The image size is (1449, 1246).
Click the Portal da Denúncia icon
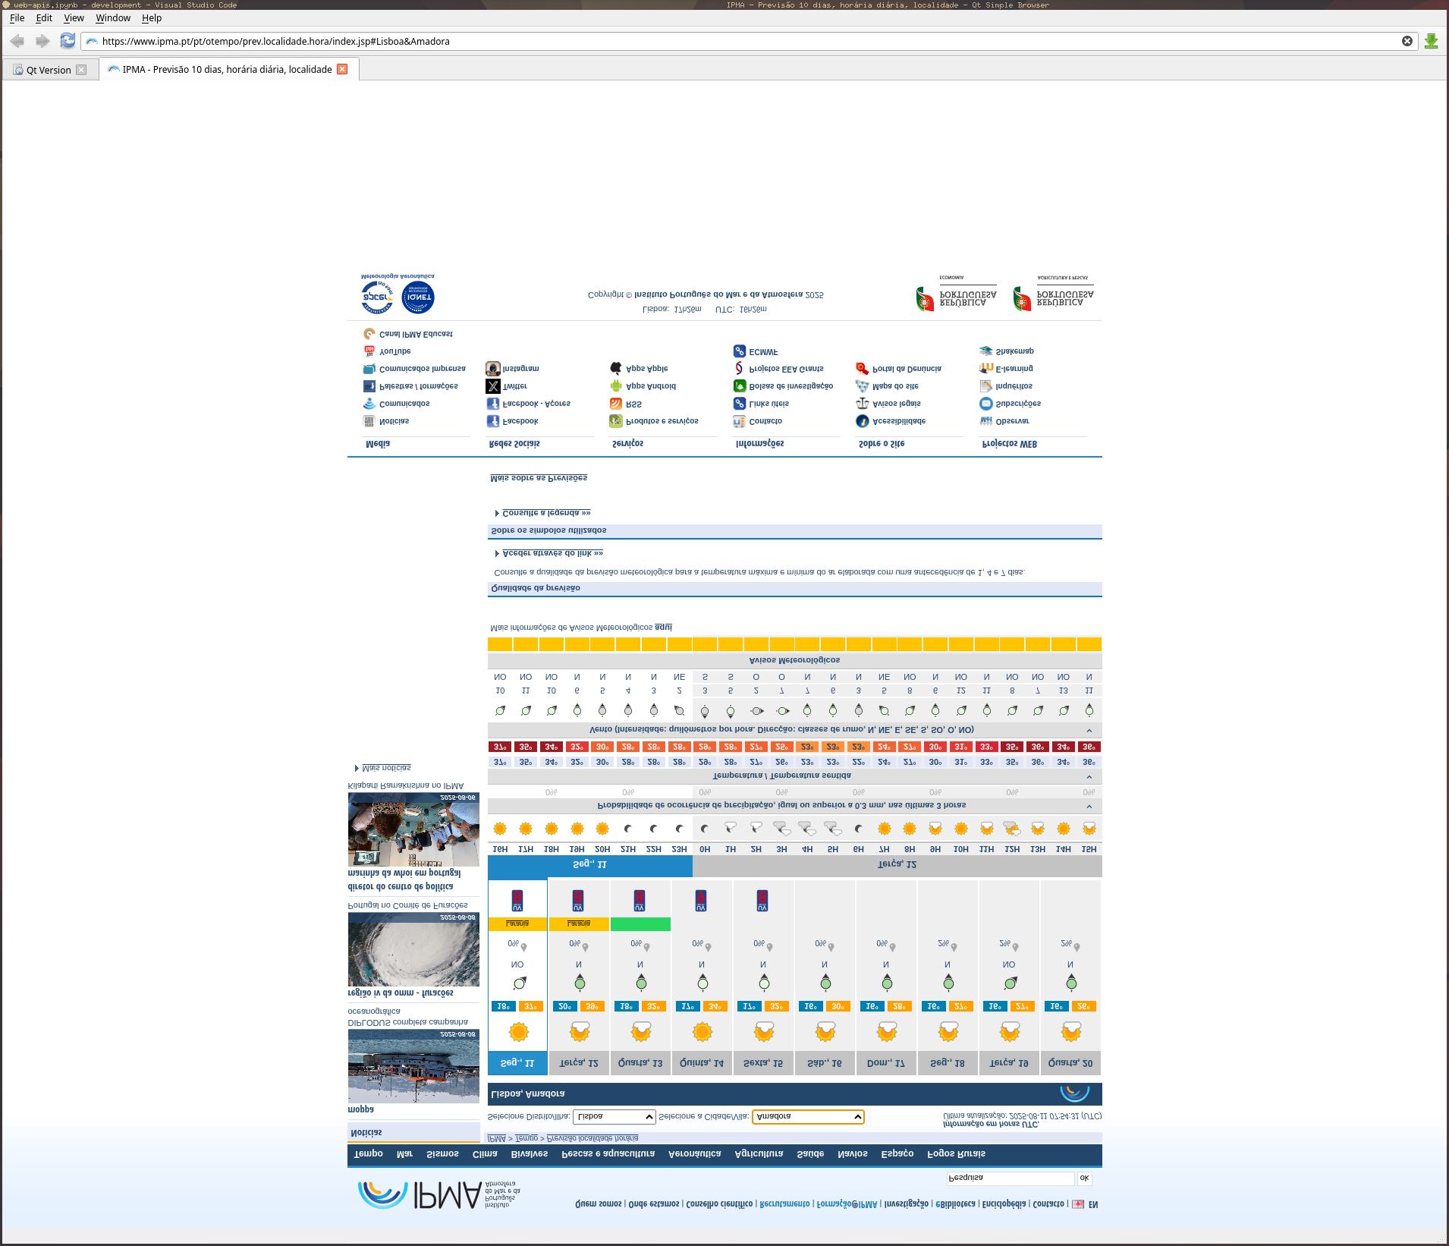(x=862, y=368)
